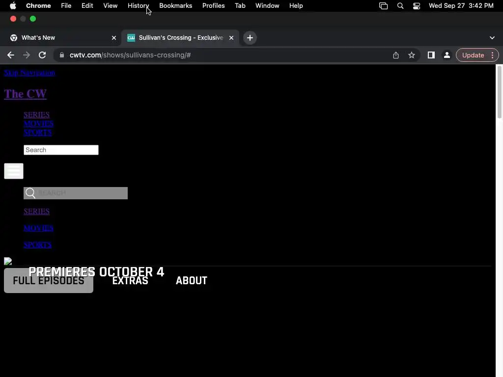Open the lower SPORTS link below the gray search
503x377 pixels.
tap(37, 244)
